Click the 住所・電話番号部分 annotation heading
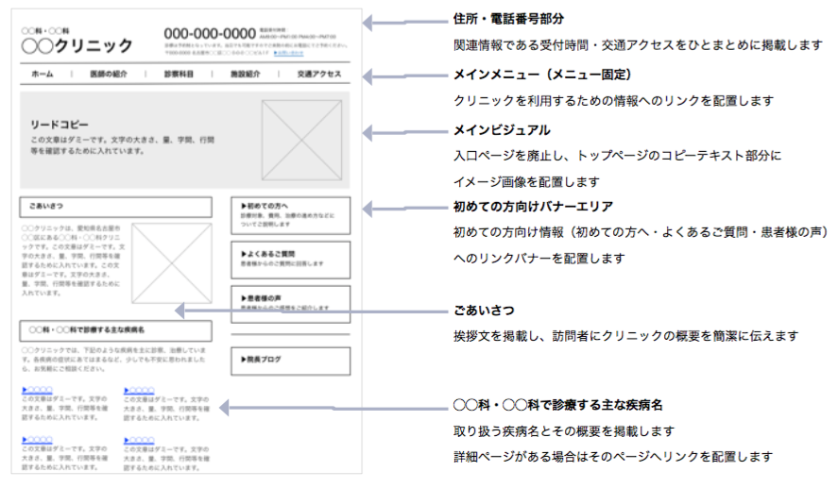Screen dimensions: 838x488 point(508,19)
